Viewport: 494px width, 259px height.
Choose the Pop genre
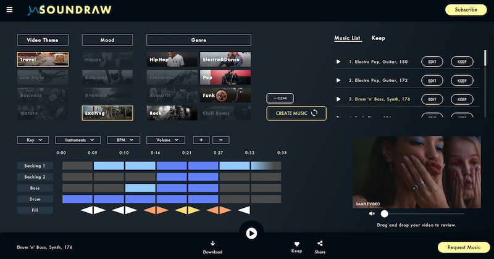click(x=225, y=78)
